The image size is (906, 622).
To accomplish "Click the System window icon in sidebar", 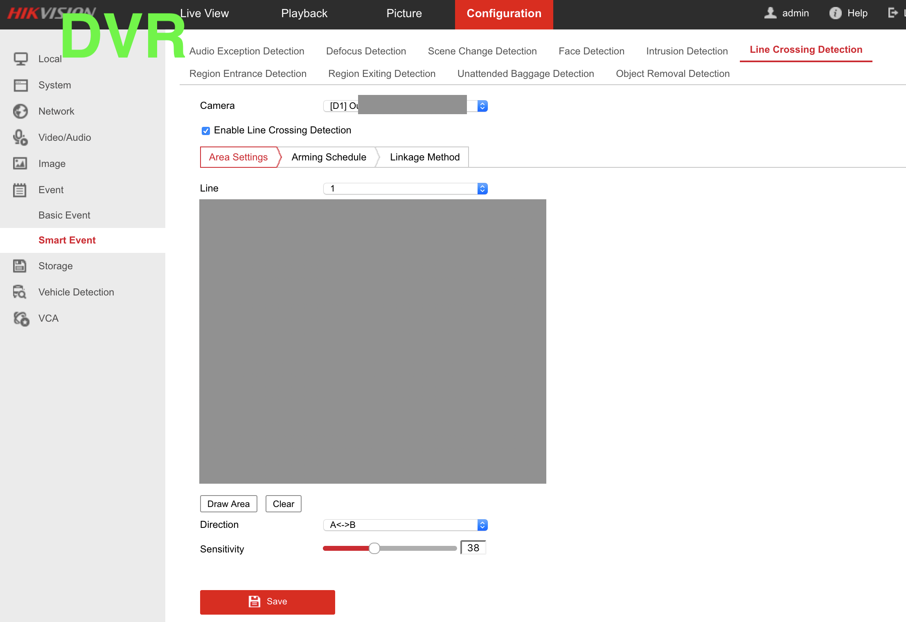I will tap(20, 85).
